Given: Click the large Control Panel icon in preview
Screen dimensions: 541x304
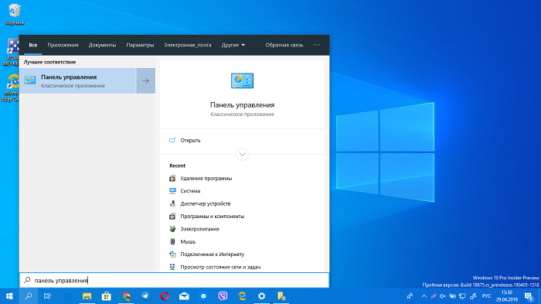Looking at the screenshot, I should click(242, 81).
